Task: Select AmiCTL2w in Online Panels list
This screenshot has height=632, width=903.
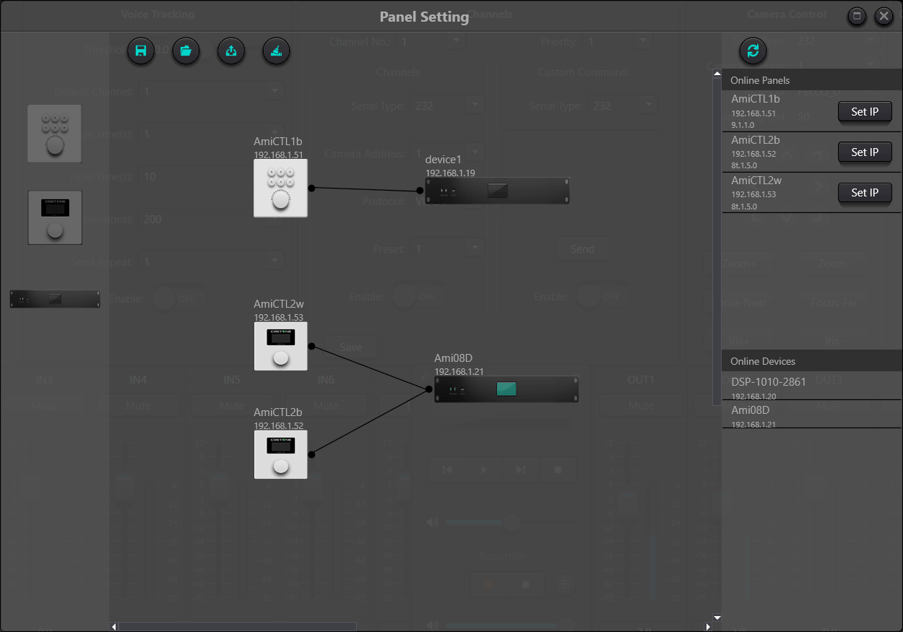Action: click(812, 192)
